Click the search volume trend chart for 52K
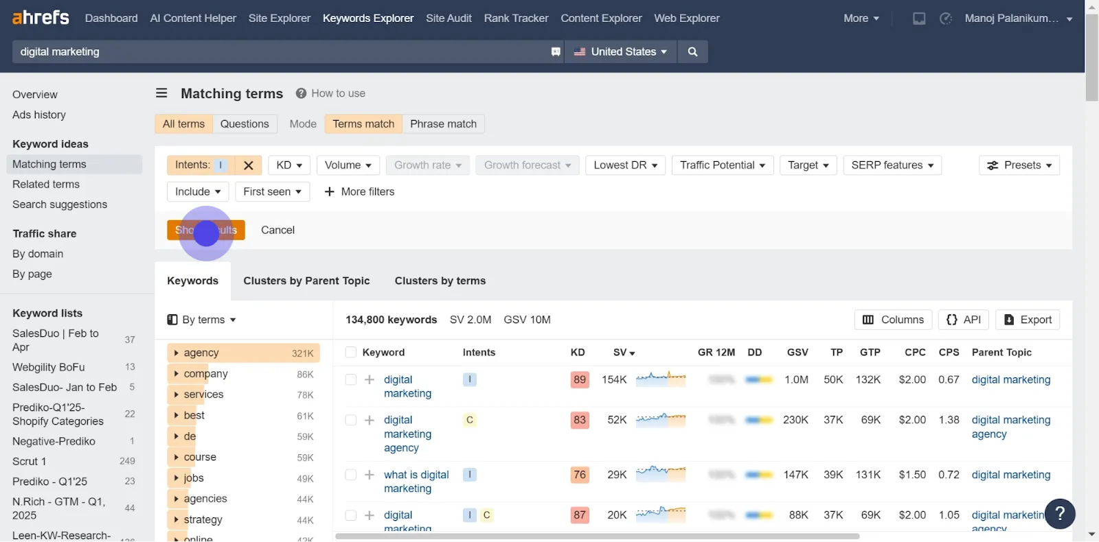 (x=661, y=420)
